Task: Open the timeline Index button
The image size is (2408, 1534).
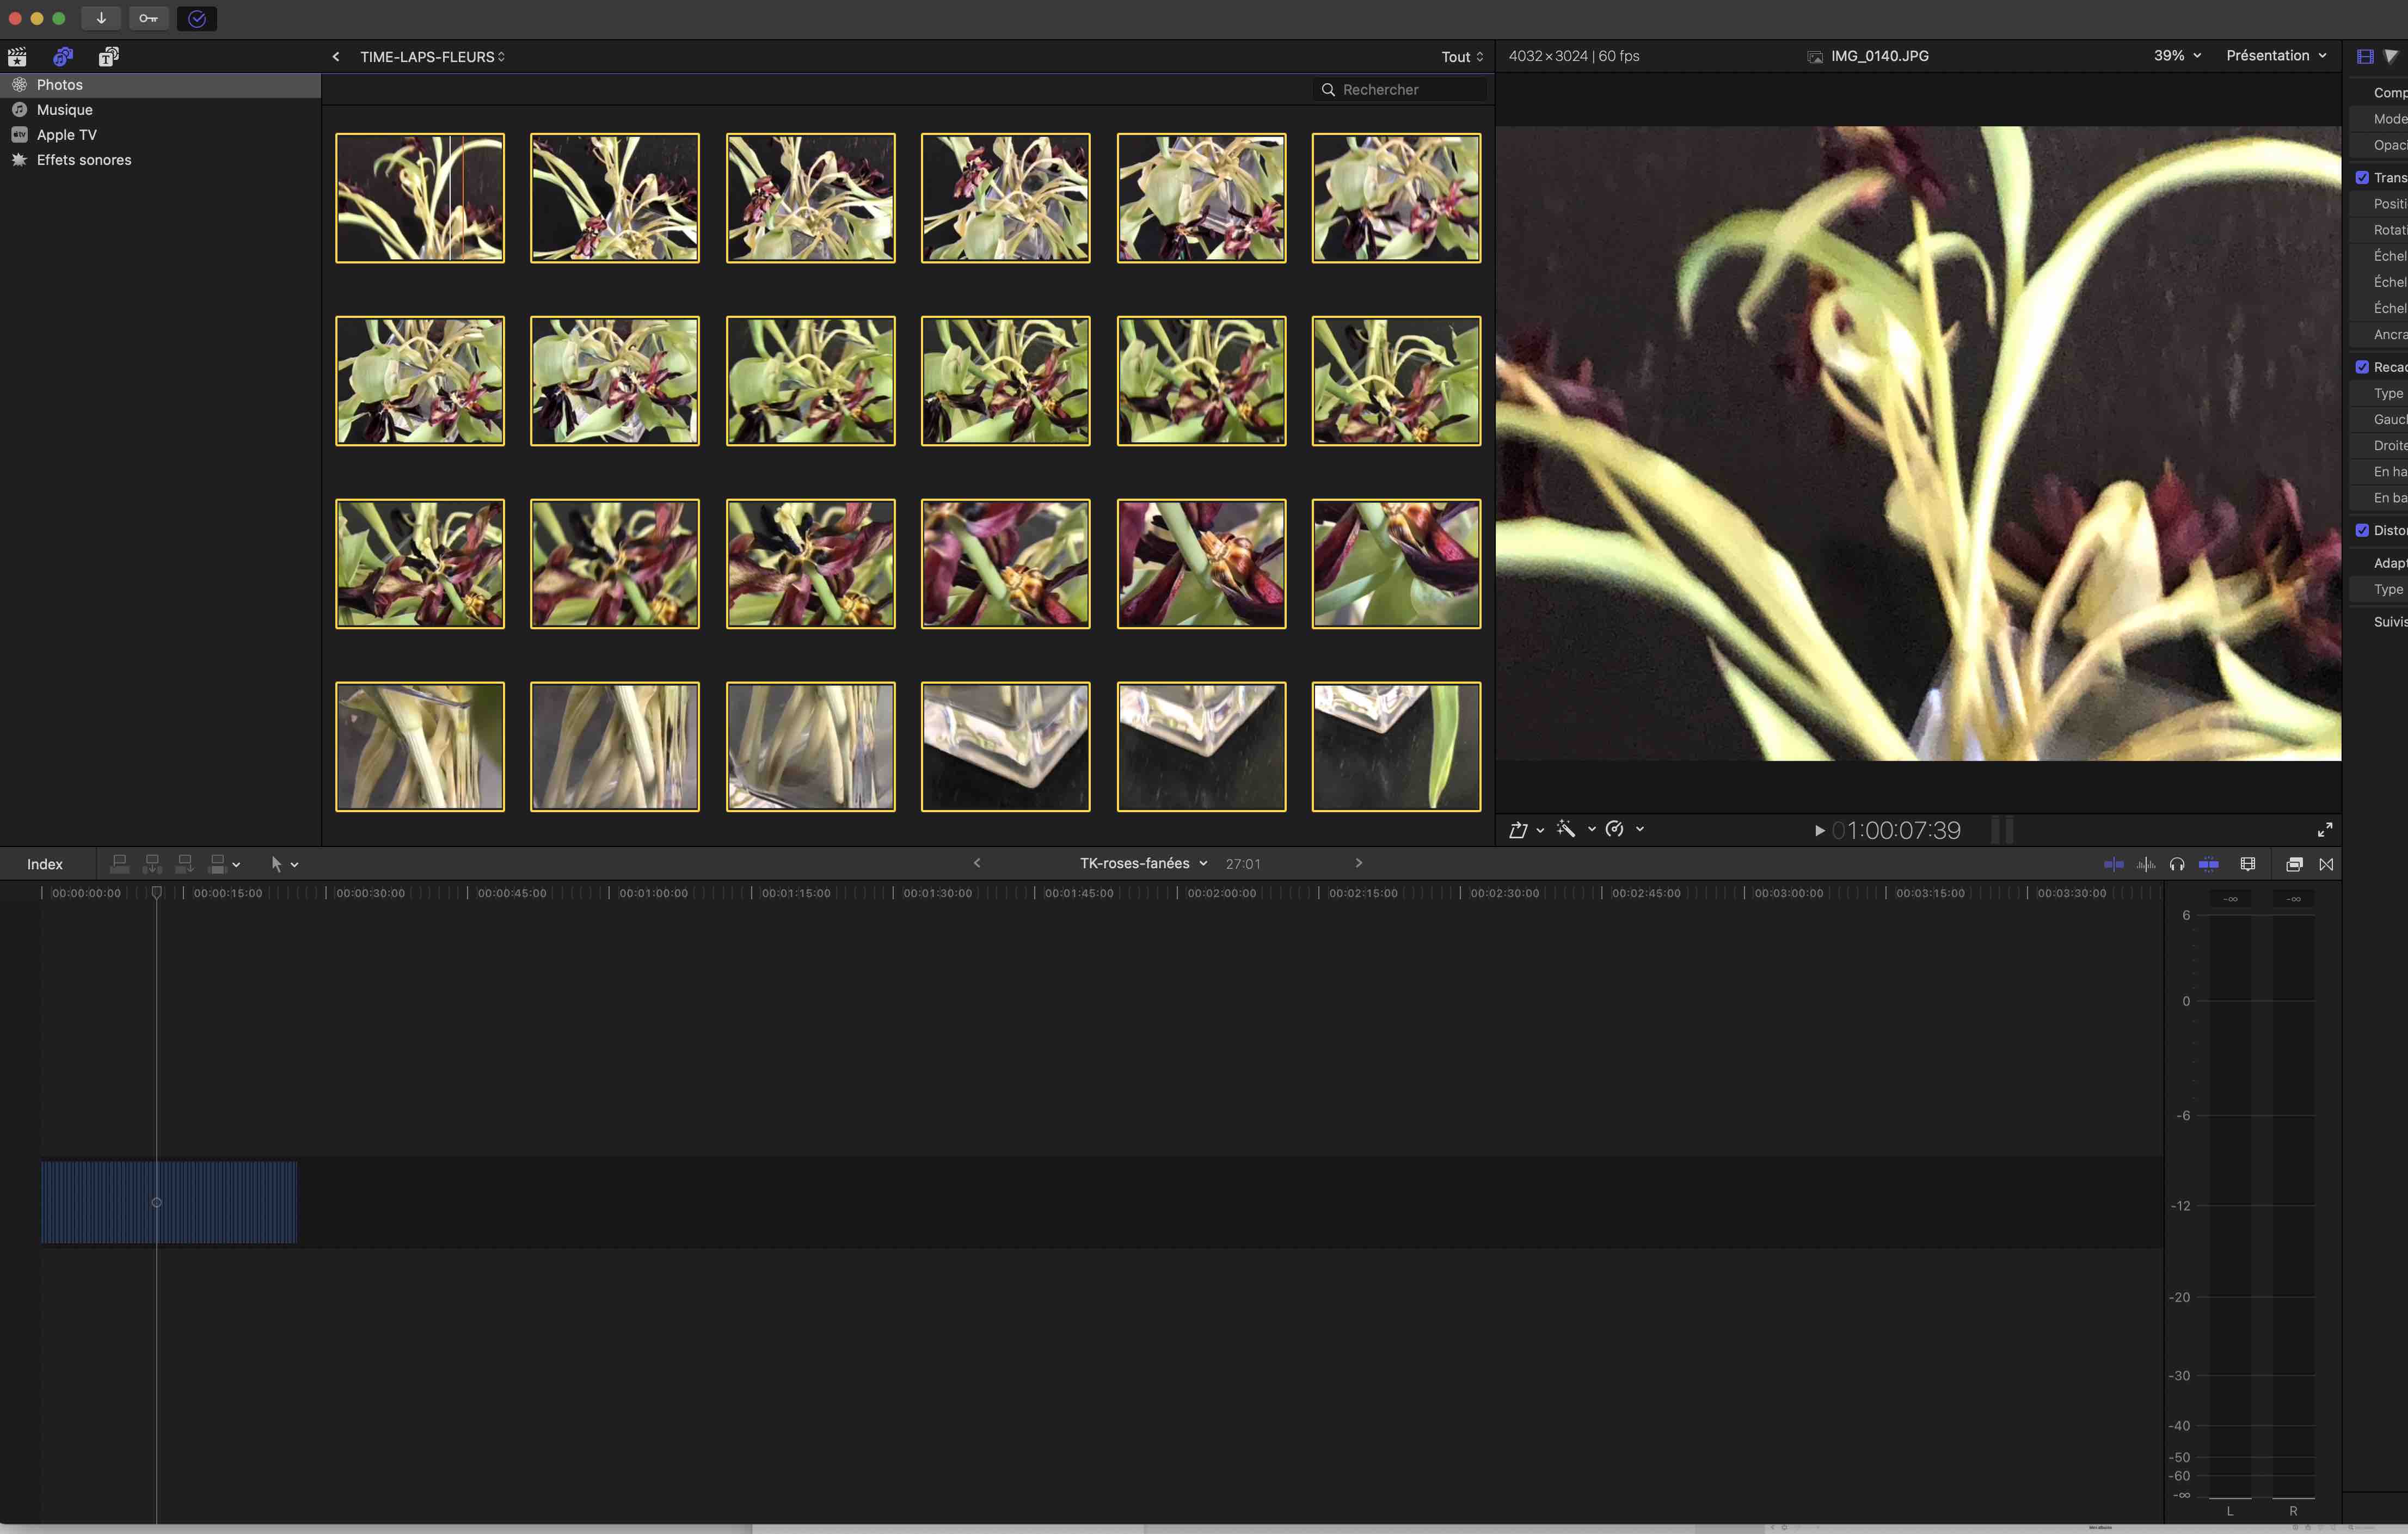Action: pyautogui.click(x=45, y=864)
